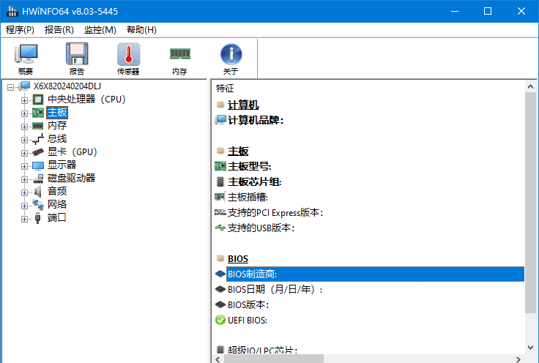Open the 程序(P) menu
Screen dimensions: 539x363
20,30
